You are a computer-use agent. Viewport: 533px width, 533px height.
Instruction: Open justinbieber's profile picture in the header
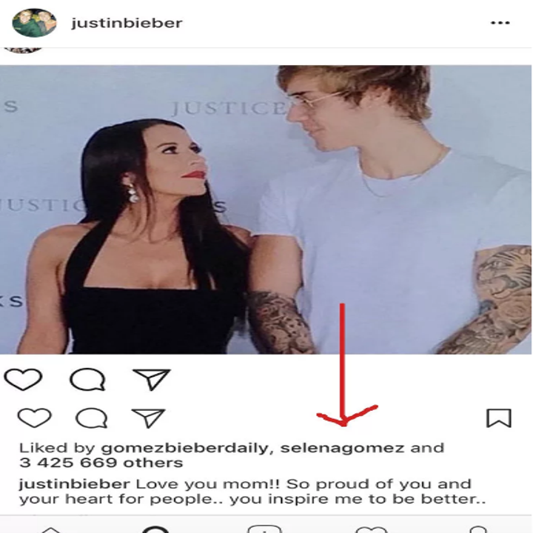point(34,23)
